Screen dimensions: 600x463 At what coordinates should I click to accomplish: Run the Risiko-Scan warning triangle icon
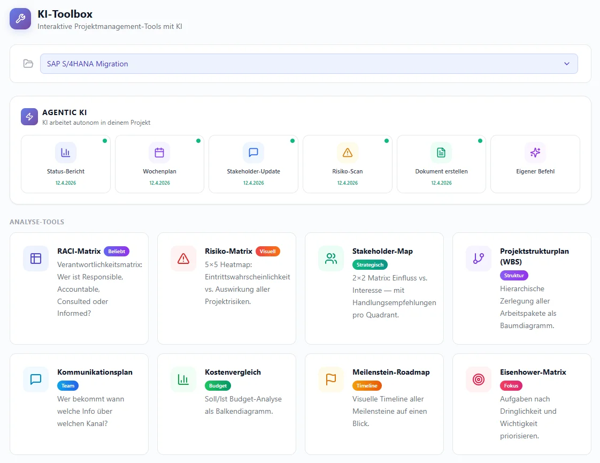click(x=348, y=153)
